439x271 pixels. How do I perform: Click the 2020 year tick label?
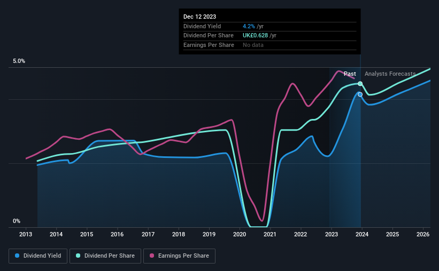click(x=240, y=234)
